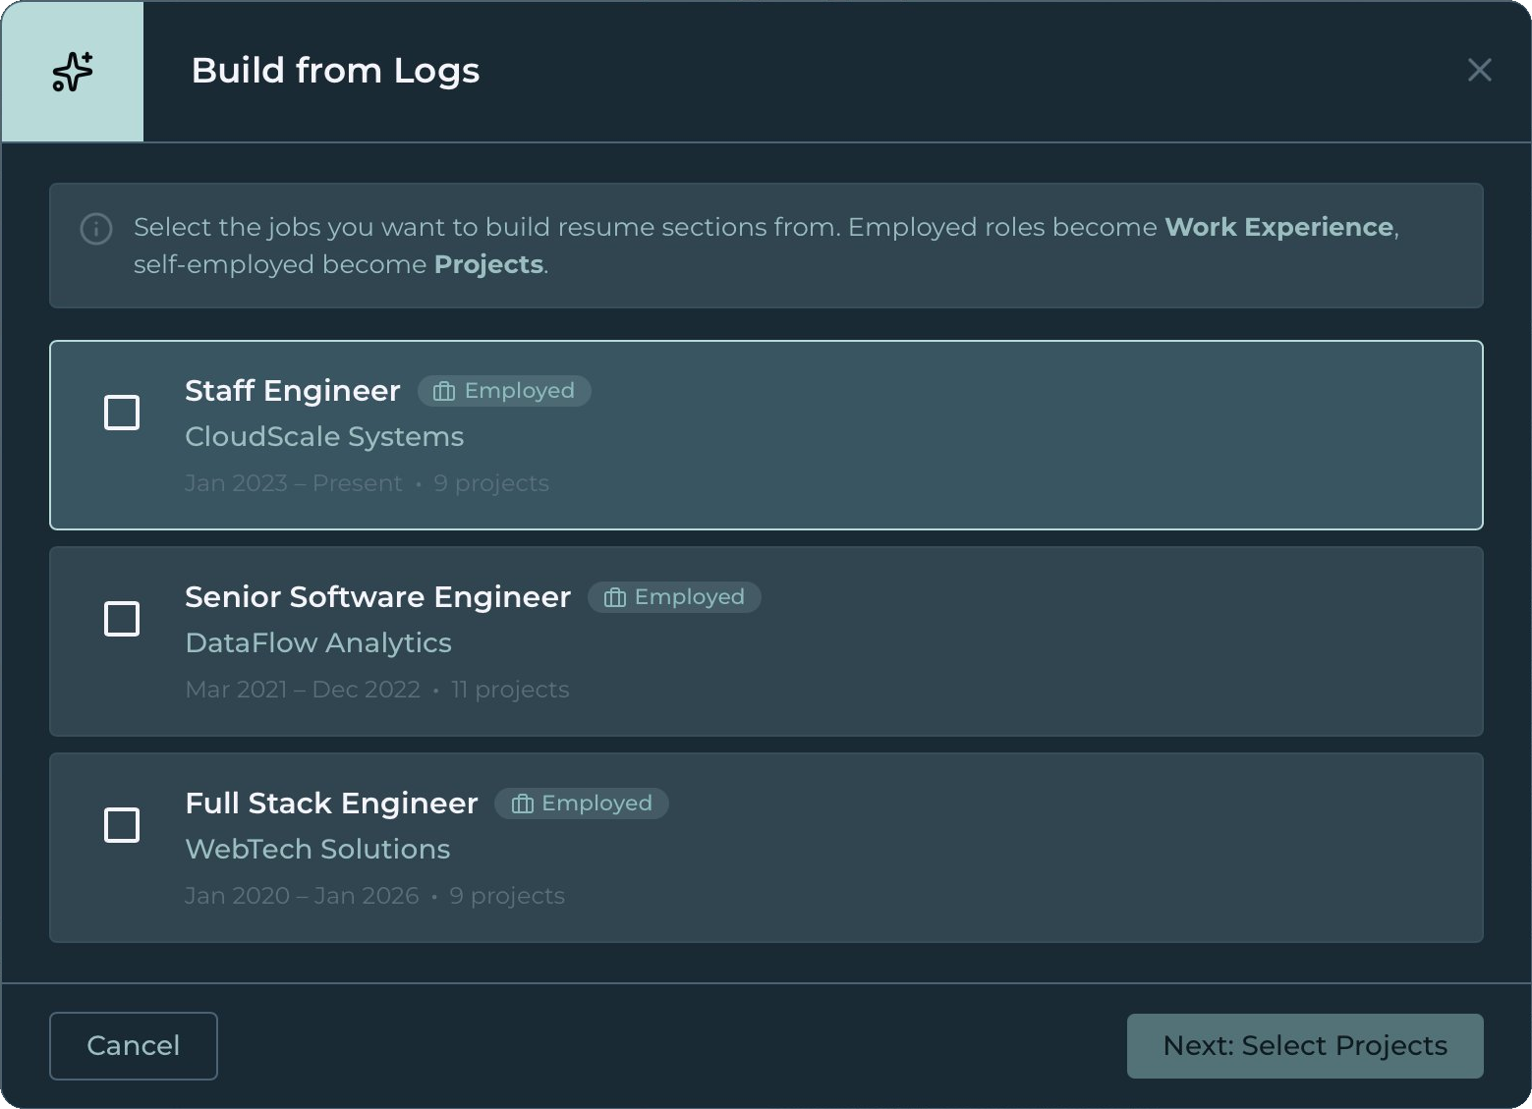Click the Jan 2023 – Present date range

click(x=293, y=482)
